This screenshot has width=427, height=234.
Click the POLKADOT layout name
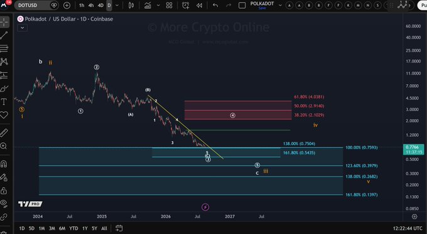[x=262, y=4]
